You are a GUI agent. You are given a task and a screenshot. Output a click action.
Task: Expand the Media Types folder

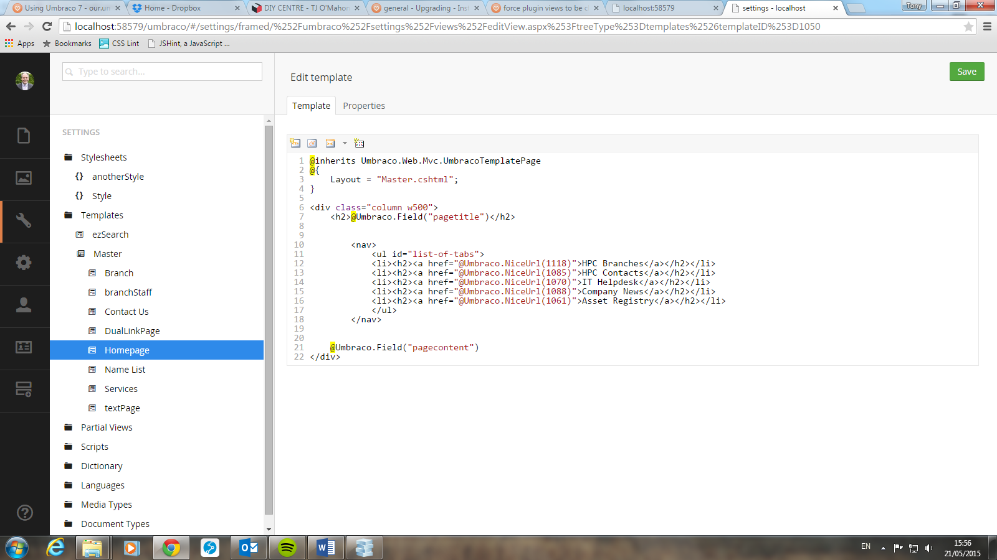click(x=107, y=505)
